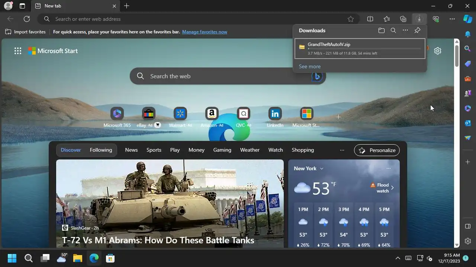Toggle the Downloads toolbar icon
Viewport: 476px width, 267px height.
[419, 19]
